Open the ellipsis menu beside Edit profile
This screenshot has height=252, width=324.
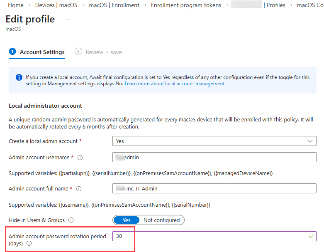pos(68,19)
